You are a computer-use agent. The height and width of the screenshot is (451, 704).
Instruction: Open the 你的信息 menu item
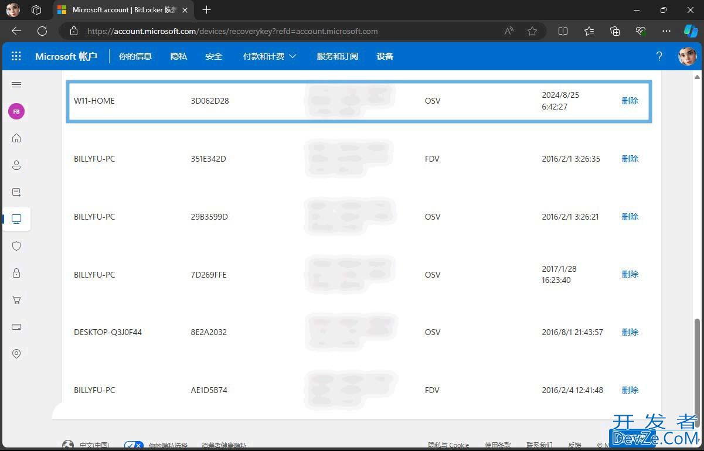[x=135, y=56]
